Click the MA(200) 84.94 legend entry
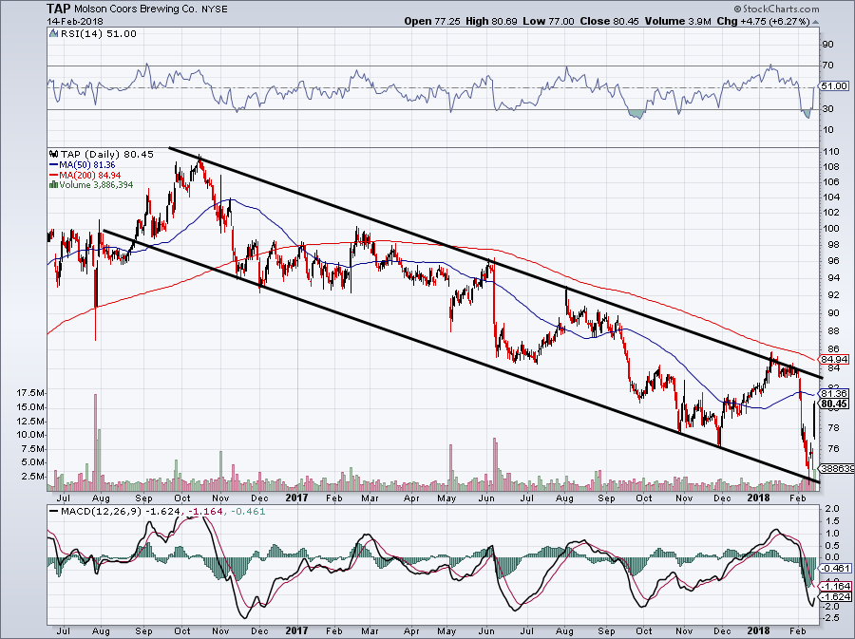 pyautogui.click(x=89, y=175)
